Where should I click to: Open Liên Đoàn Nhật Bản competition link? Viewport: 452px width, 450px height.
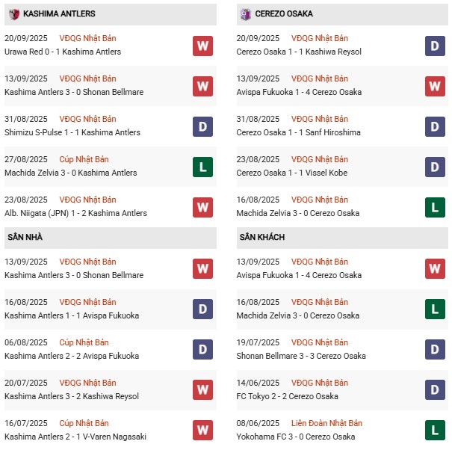326,423
